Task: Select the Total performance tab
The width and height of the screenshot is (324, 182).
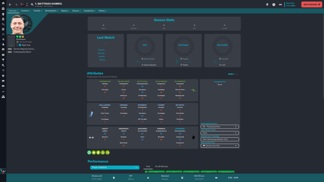Action: 148,166
